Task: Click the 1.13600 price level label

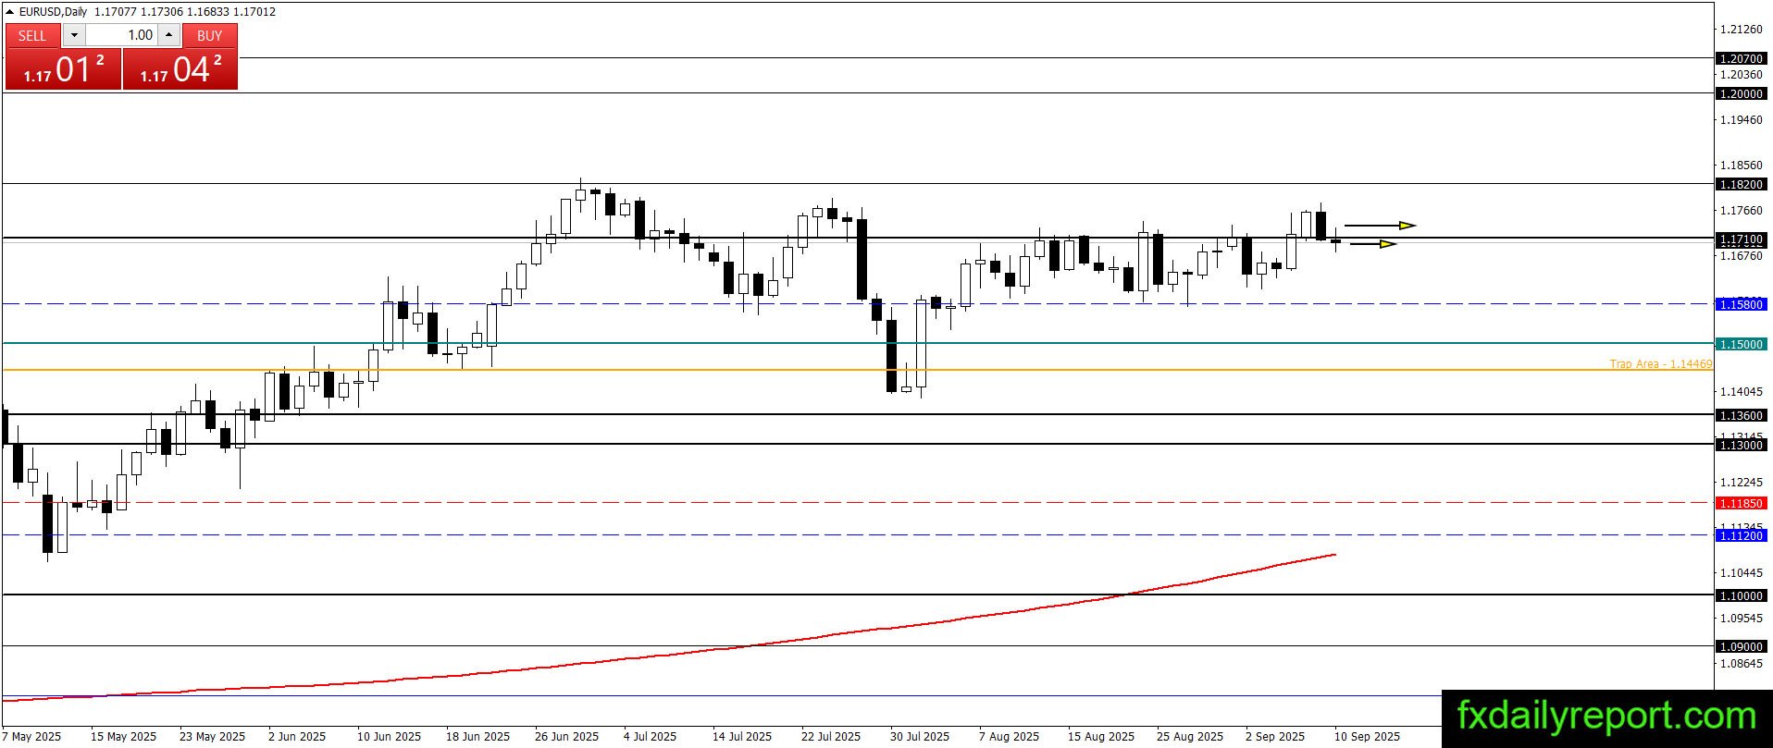Action: click(1741, 415)
